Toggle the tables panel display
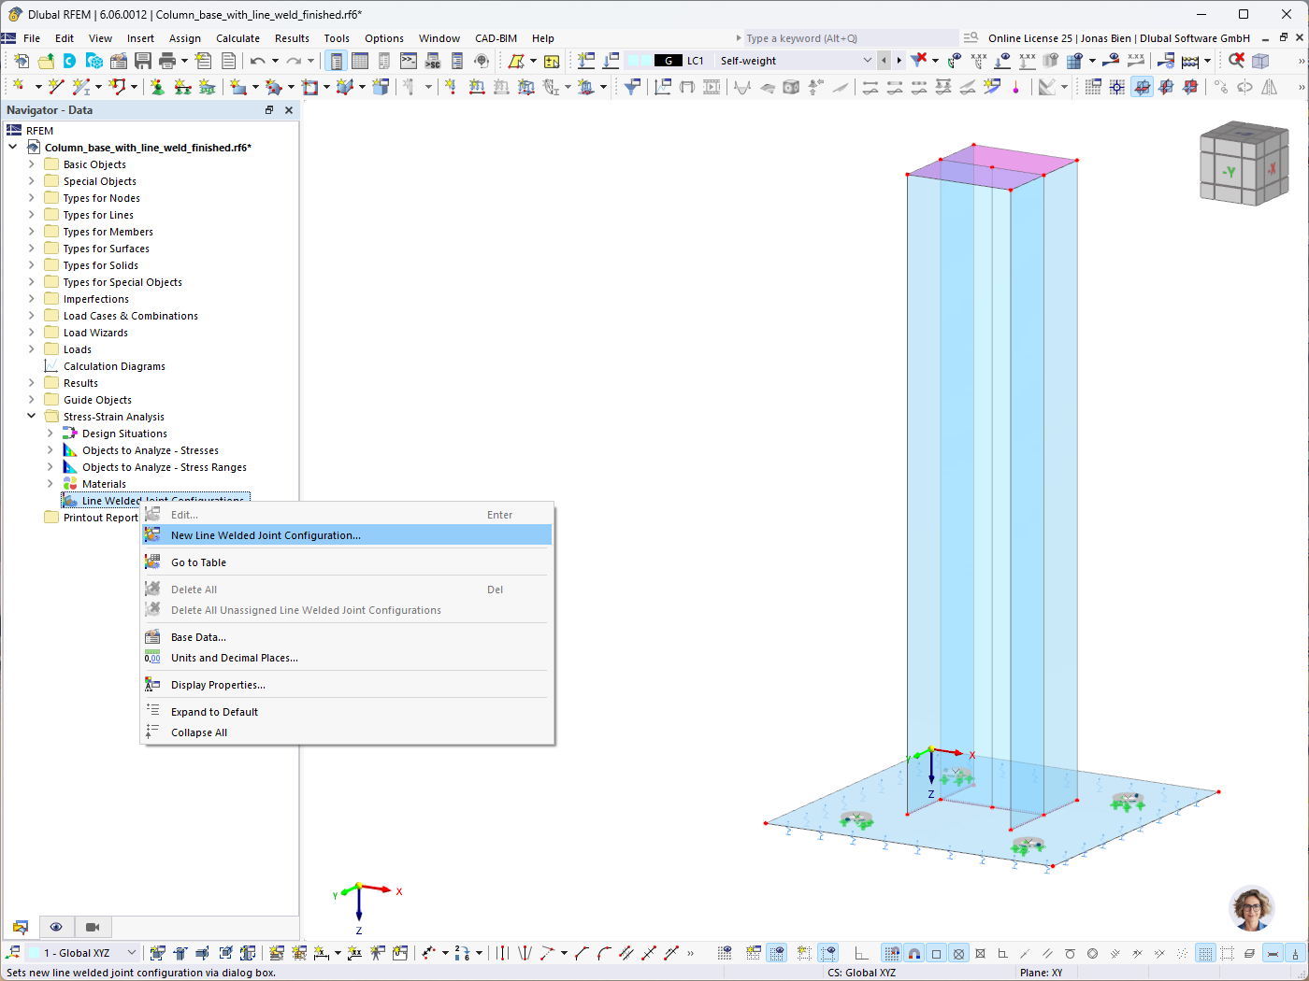 tap(360, 61)
